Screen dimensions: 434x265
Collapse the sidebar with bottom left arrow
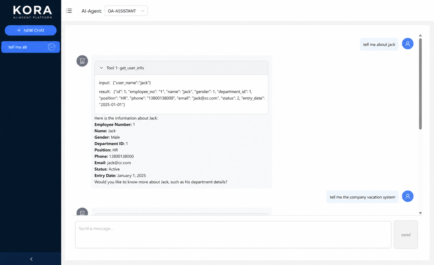tap(31, 259)
